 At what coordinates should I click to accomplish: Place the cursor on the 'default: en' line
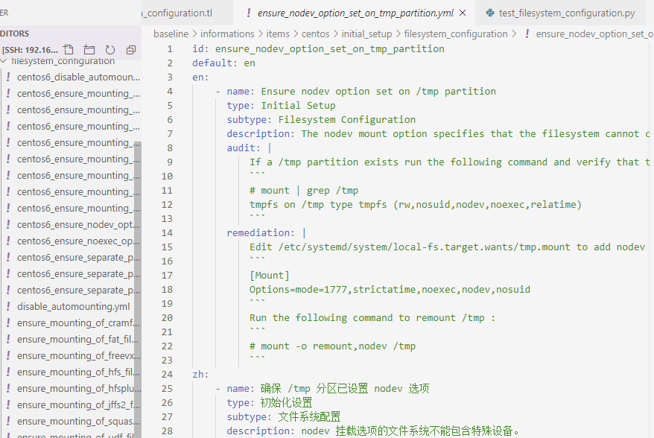(223, 63)
